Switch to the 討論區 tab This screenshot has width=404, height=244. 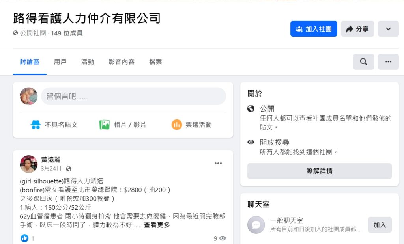(x=30, y=62)
